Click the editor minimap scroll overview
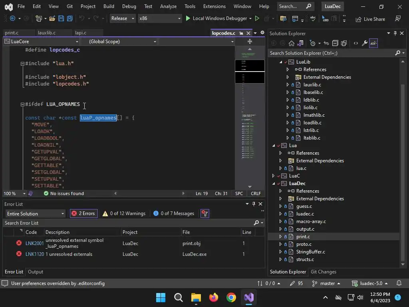The image size is (409, 307). [x=250, y=118]
